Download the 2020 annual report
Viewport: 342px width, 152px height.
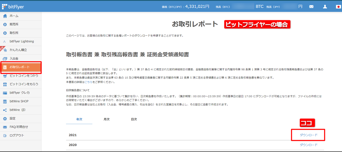click(x=308, y=145)
